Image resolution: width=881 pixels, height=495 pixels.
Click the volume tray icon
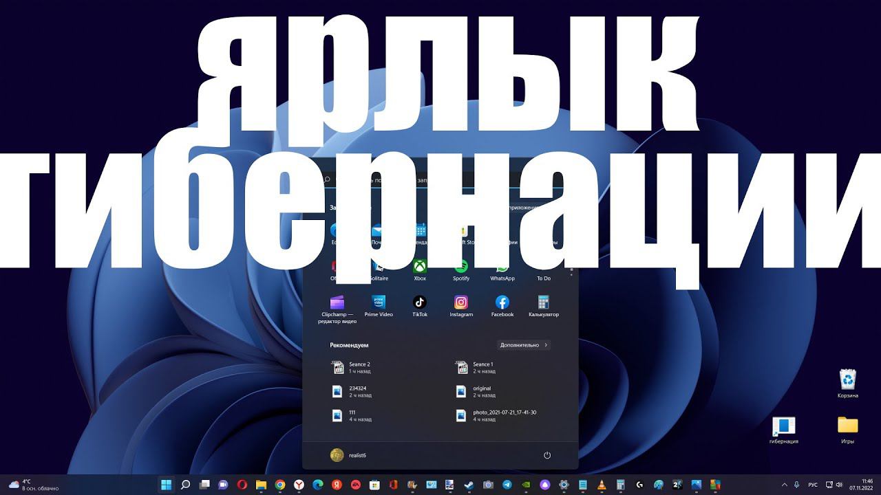[839, 485]
